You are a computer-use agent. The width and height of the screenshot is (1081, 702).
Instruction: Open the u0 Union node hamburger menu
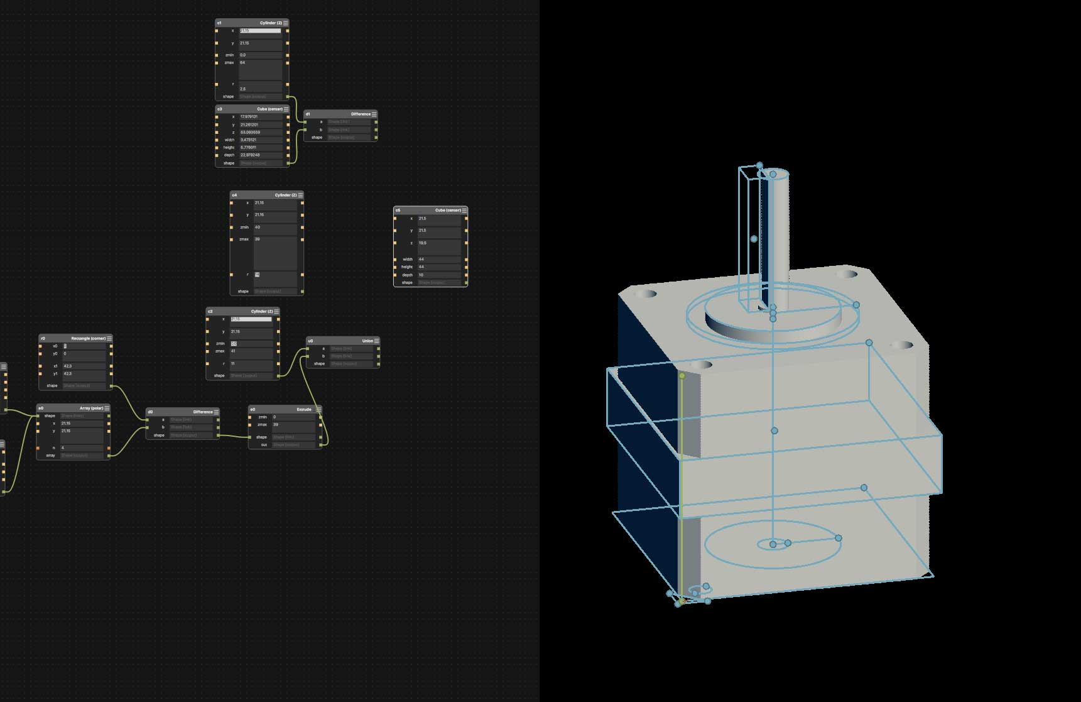(377, 340)
